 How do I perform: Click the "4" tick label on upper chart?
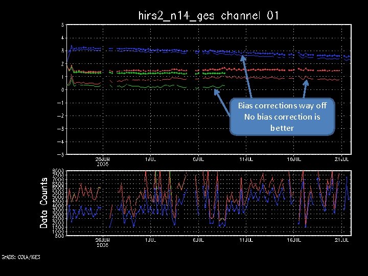(x=63, y=38)
